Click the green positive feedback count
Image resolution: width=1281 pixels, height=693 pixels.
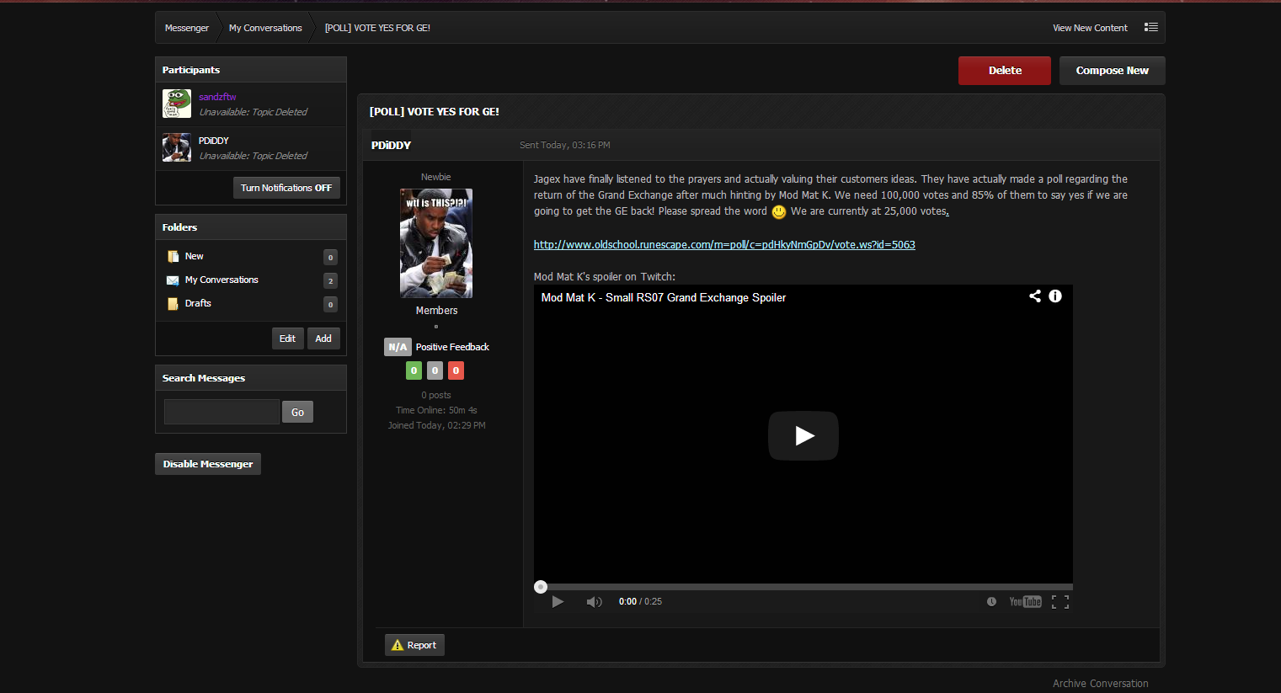[414, 370]
